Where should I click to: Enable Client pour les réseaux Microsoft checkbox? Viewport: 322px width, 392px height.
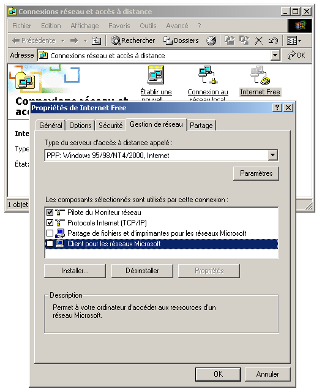click(50, 244)
